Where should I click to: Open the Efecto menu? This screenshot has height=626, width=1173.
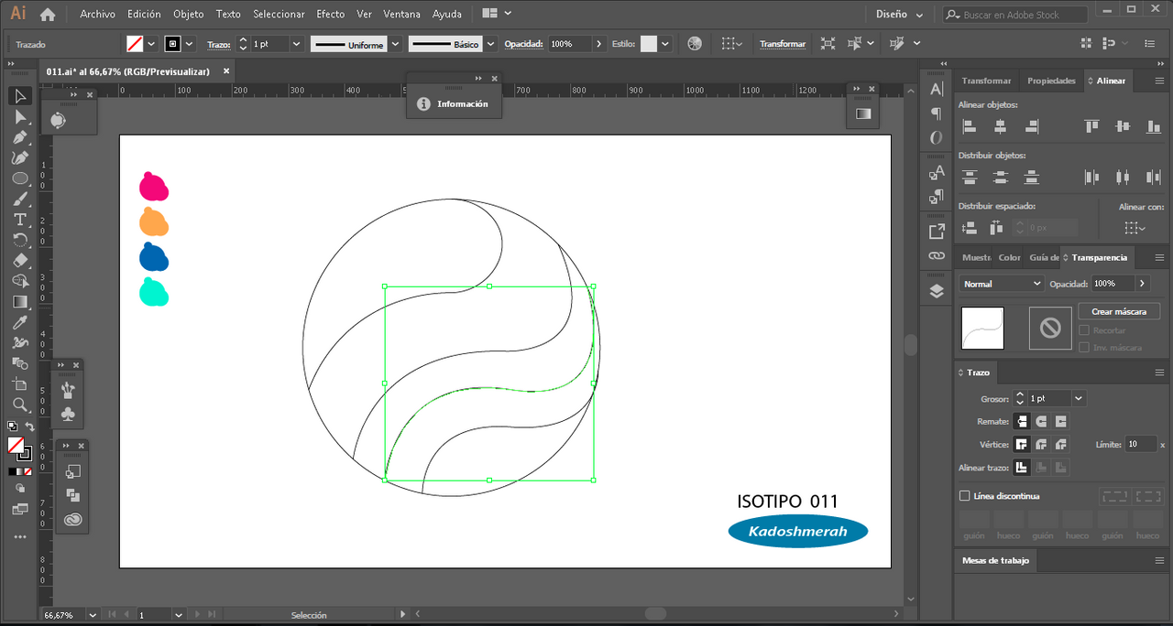pos(331,15)
